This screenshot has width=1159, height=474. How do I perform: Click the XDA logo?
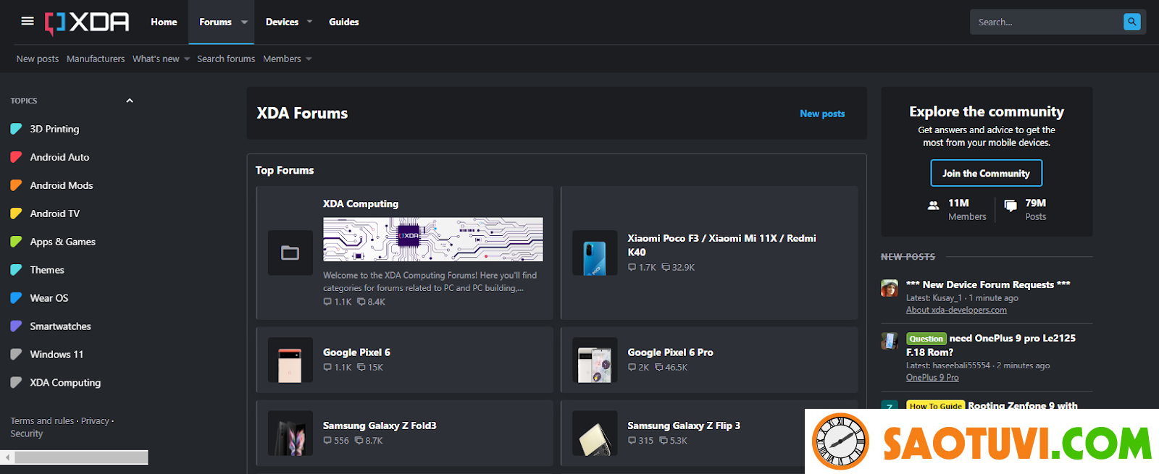click(87, 22)
